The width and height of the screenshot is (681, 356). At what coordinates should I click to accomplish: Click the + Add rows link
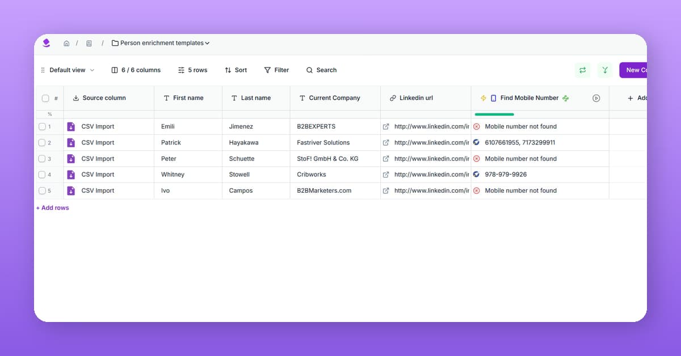pos(53,208)
